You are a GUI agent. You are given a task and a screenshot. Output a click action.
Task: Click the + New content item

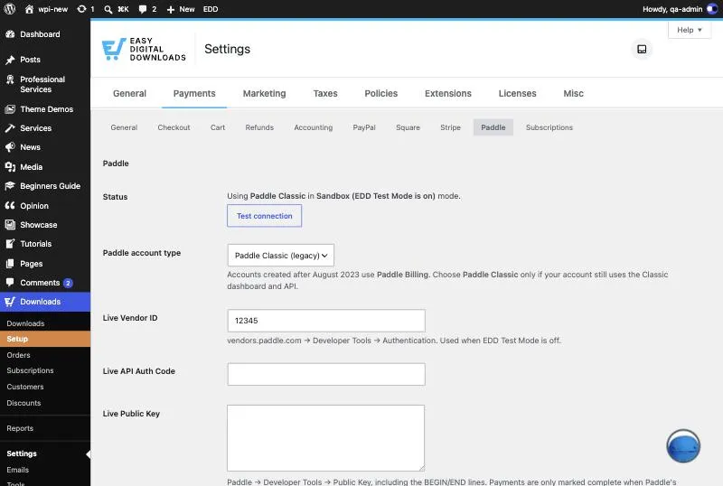click(181, 9)
